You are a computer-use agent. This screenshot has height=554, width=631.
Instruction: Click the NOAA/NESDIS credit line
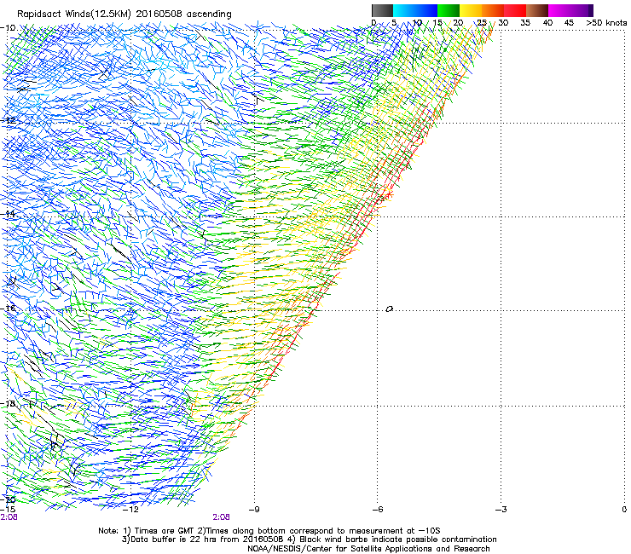point(368,549)
